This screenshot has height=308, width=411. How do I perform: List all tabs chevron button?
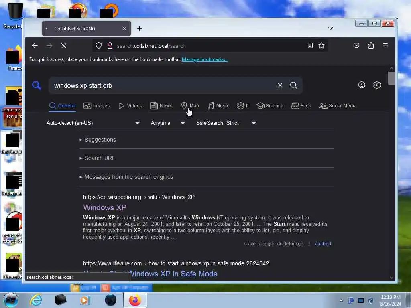point(331,28)
